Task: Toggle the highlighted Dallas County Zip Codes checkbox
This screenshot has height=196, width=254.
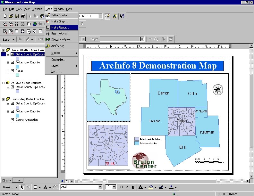Action: [x=12, y=54]
